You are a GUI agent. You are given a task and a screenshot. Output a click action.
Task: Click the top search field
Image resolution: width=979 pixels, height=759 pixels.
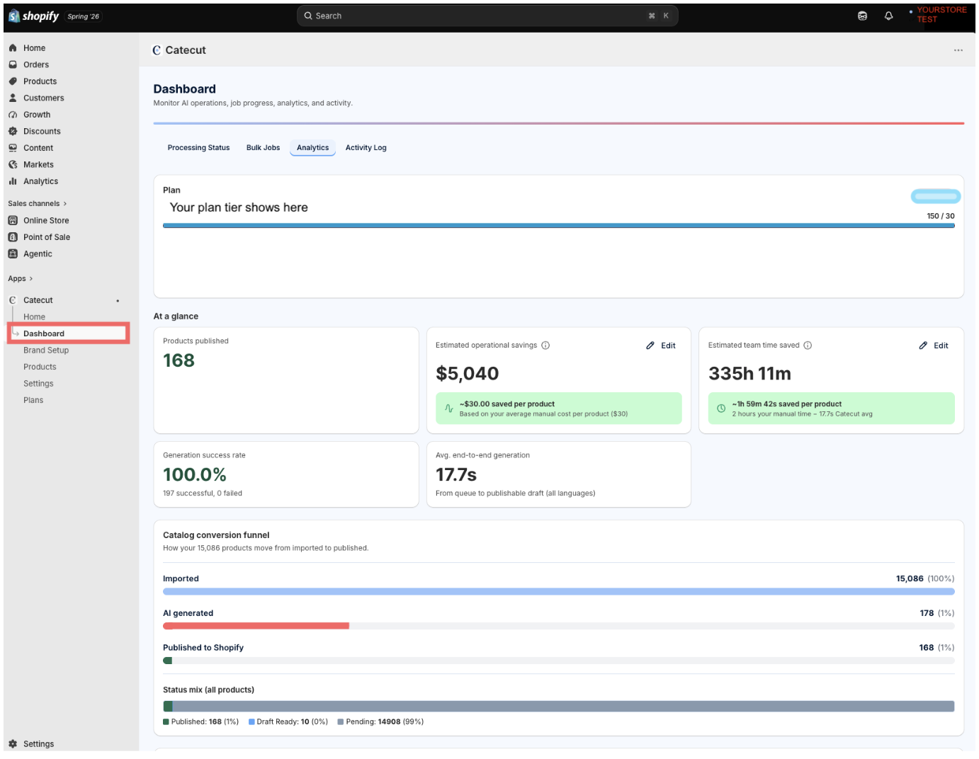pyautogui.click(x=487, y=16)
